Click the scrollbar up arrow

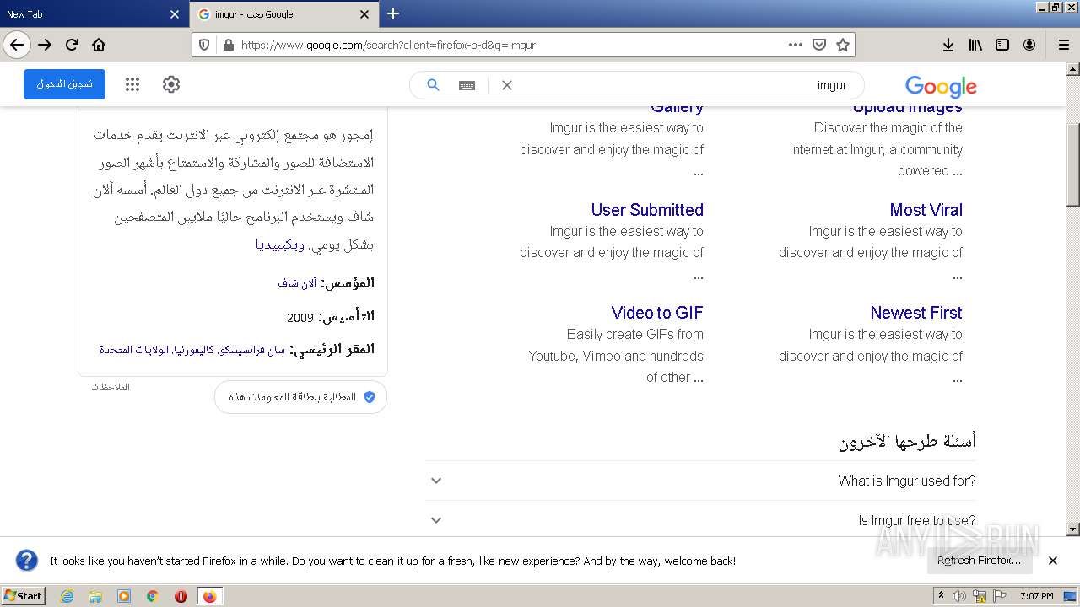click(1073, 68)
